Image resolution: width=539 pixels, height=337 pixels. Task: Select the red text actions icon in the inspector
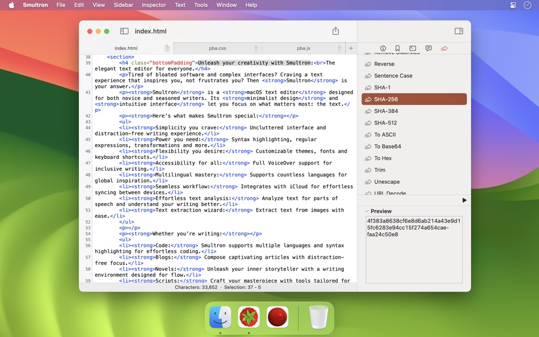click(x=444, y=49)
